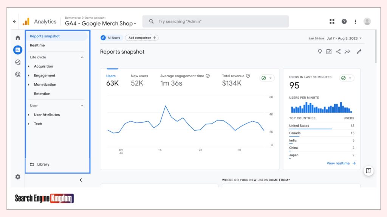Open the GA4 property selector dropdown
This screenshot has height=217, width=387.
point(101,23)
